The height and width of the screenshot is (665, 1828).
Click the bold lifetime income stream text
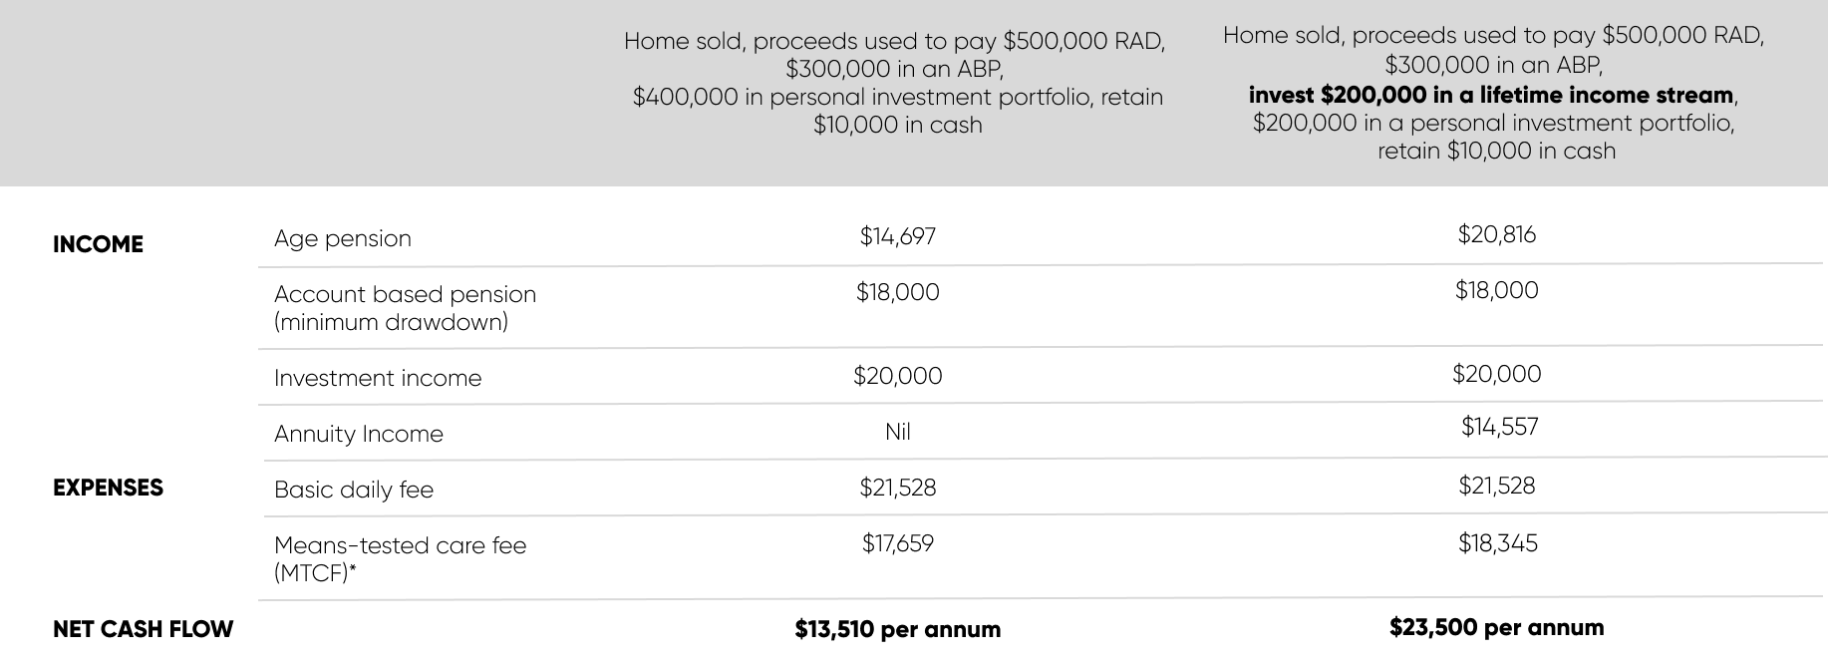[x=1491, y=95]
